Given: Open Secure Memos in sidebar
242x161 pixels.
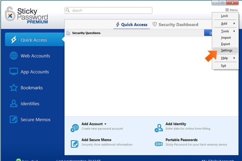Looking at the screenshot, I should (36, 119).
